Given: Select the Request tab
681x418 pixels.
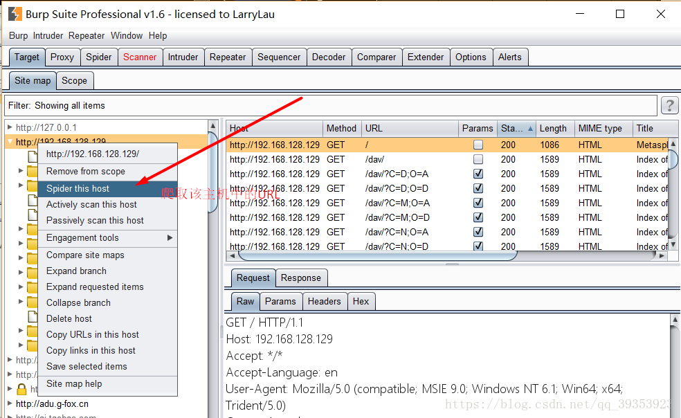Looking at the screenshot, I should 253,278.
